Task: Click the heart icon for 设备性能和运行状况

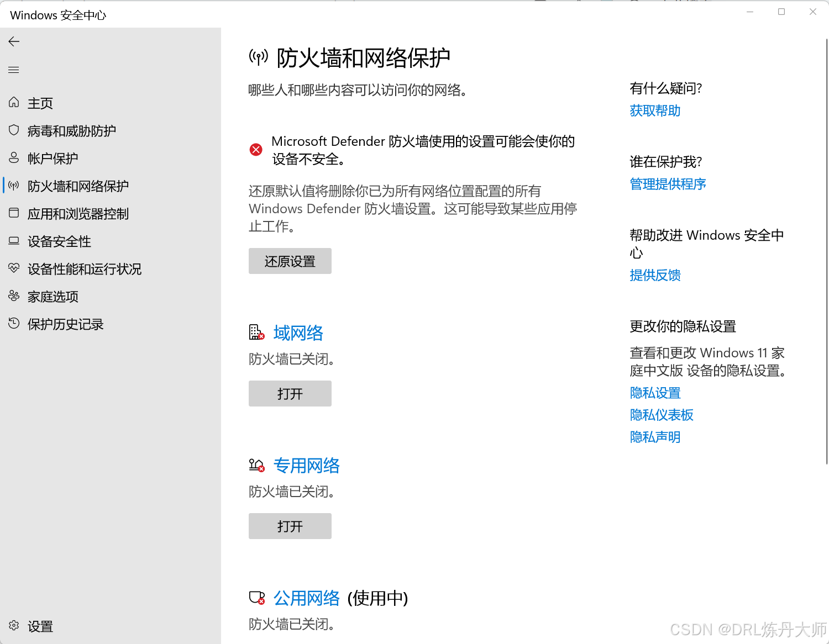Action: pos(14,268)
